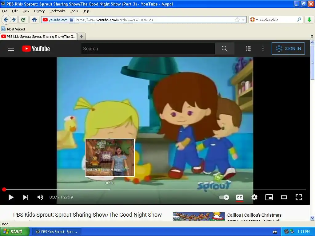Viewport: 315px width, 236px height.
Task: Click the padlock site security icon
Action: (71, 20)
